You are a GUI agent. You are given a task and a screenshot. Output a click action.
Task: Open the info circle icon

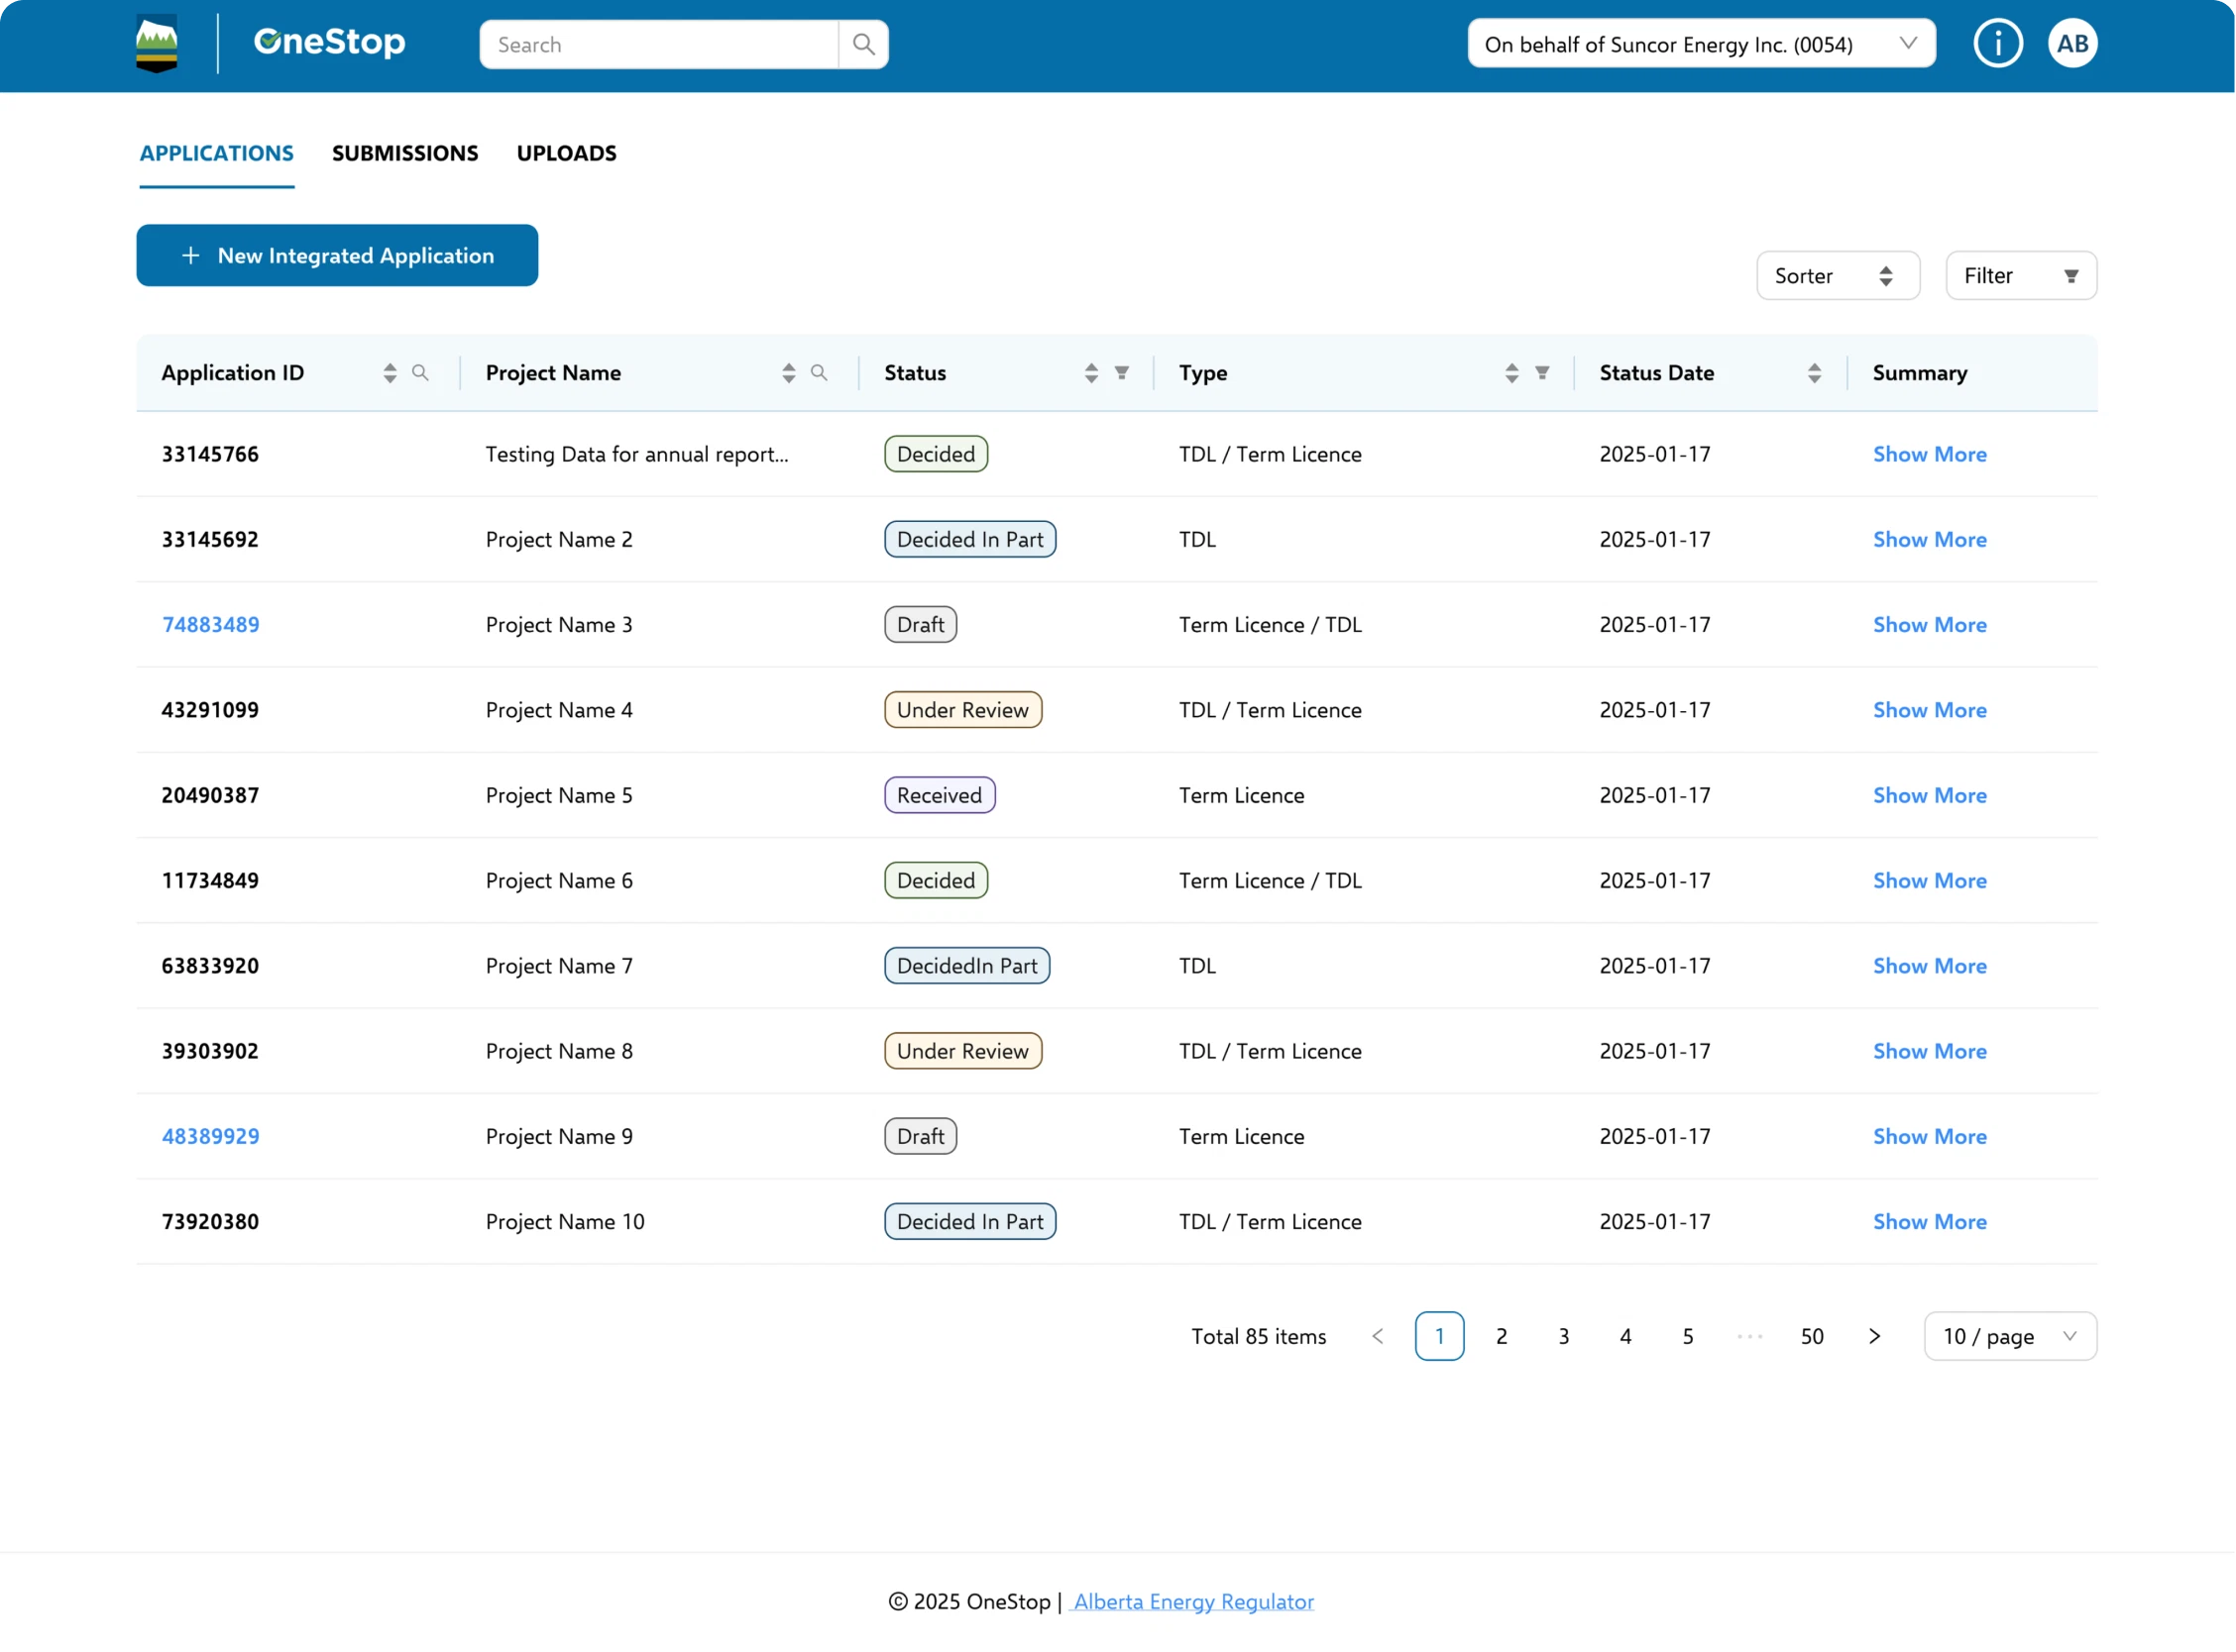[1998, 44]
